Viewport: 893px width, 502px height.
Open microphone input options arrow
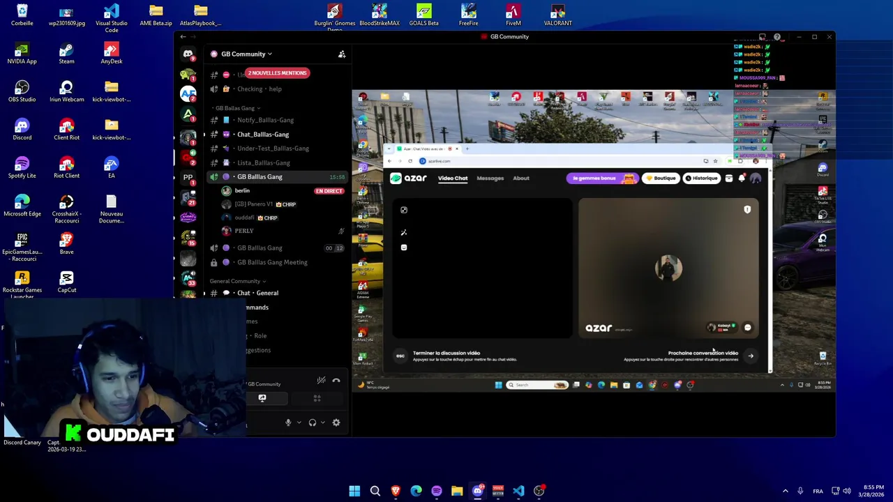pyautogui.click(x=299, y=423)
